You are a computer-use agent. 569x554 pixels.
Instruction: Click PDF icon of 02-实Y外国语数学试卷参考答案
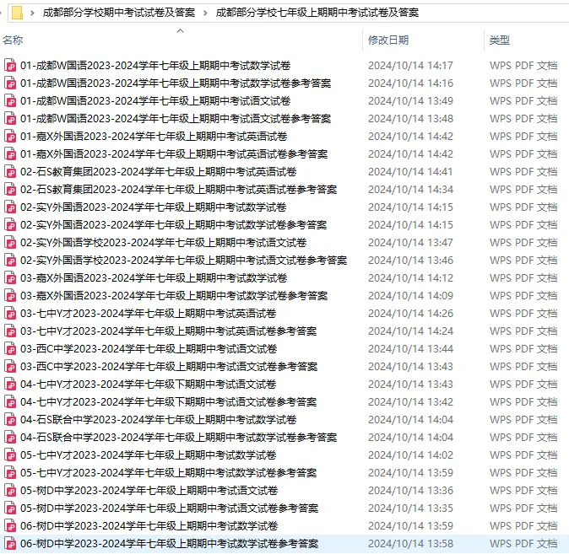pyautogui.click(x=10, y=225)
